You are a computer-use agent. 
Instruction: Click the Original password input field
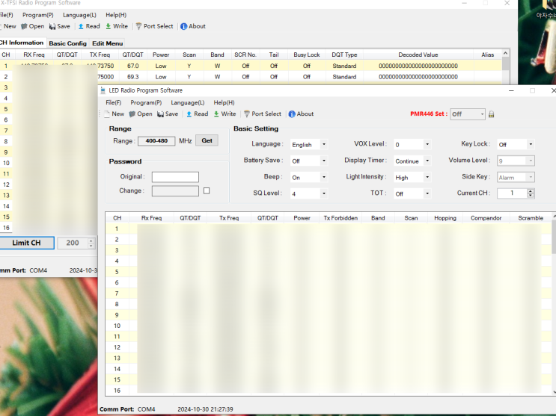pos(175,177)
